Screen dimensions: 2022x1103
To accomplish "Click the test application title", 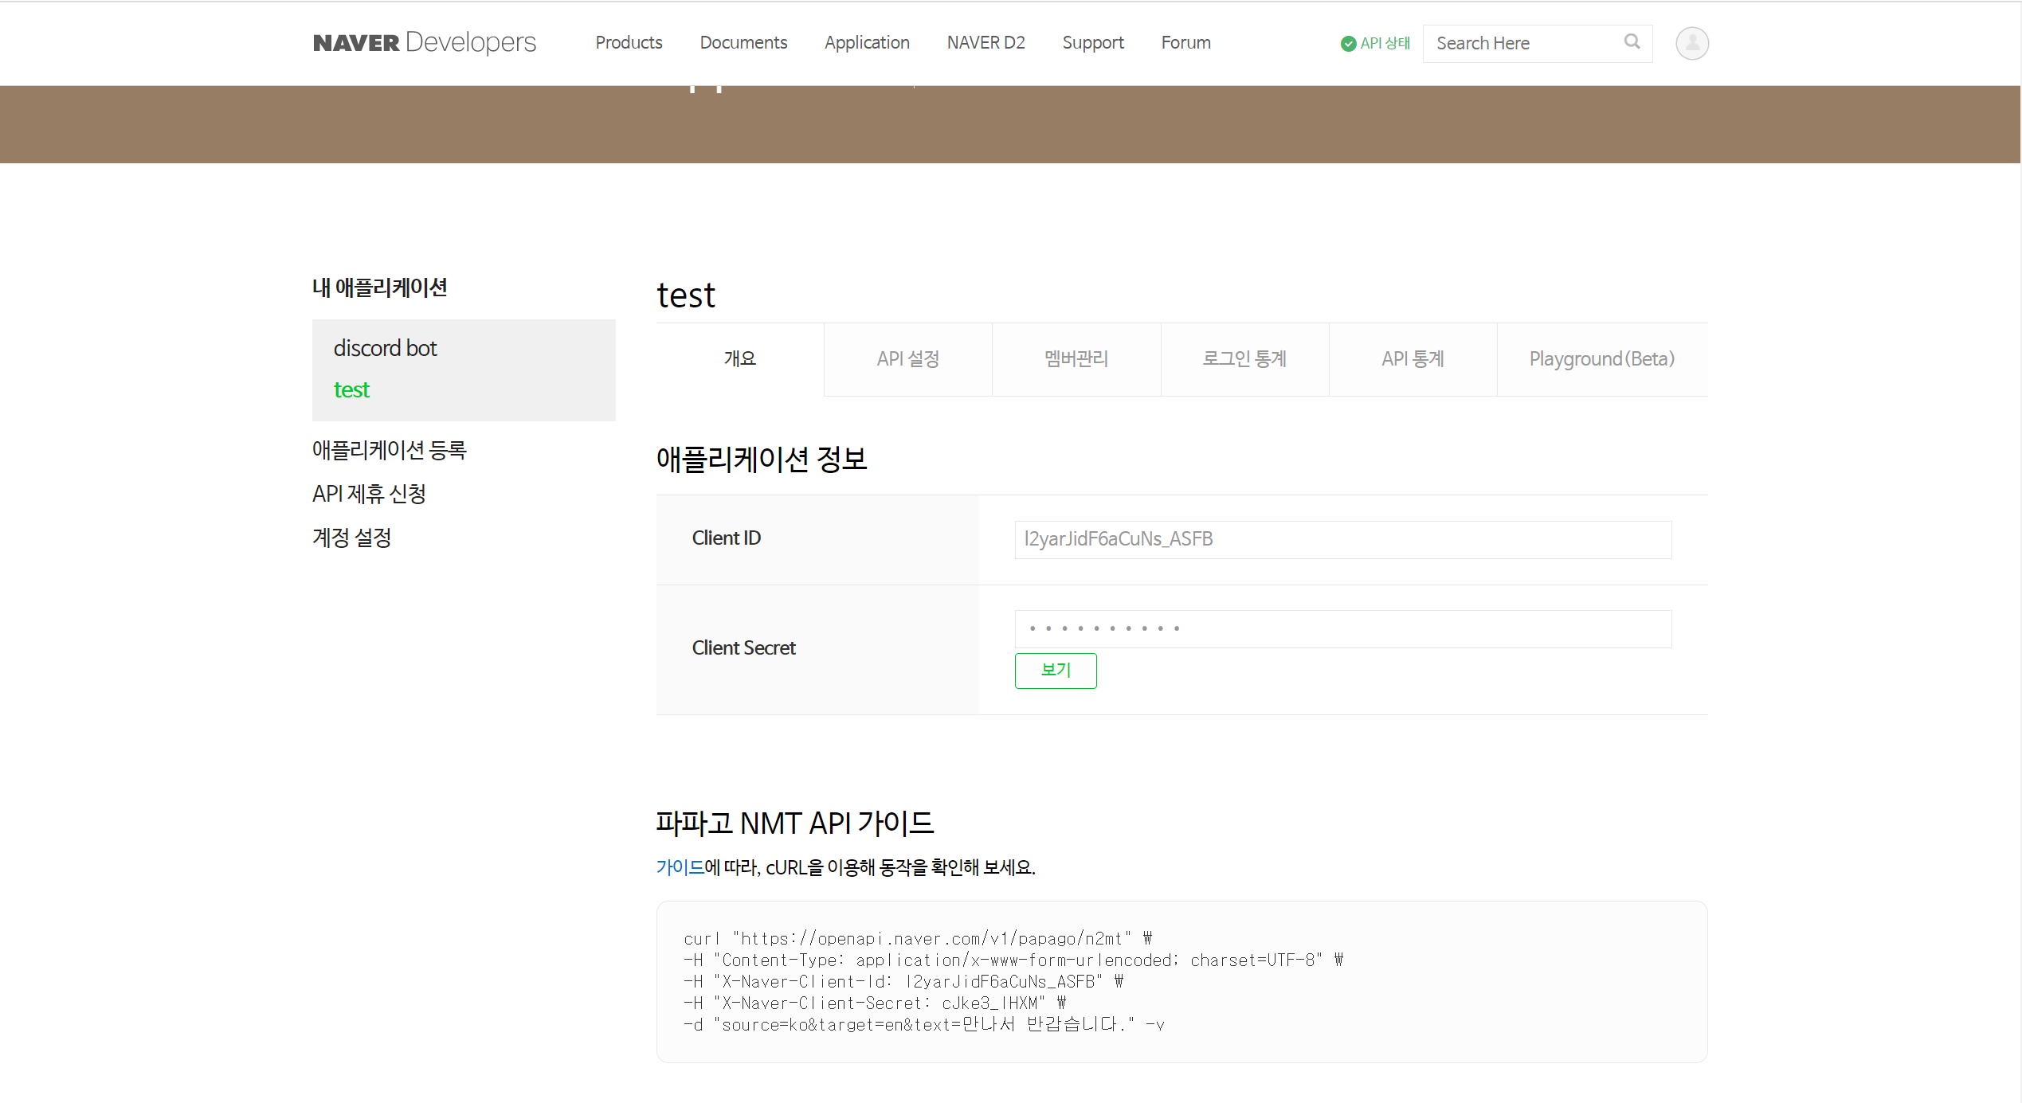I will click(686, 295).
